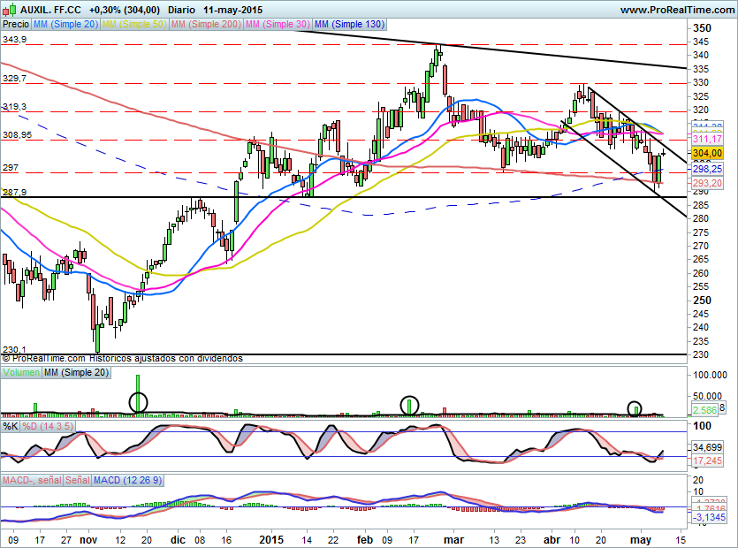Image resolution: width=738 pixels, height=548 pixels.
Task: Toggle the MM (Simple 20) price moving average
Action: point(65,25)
